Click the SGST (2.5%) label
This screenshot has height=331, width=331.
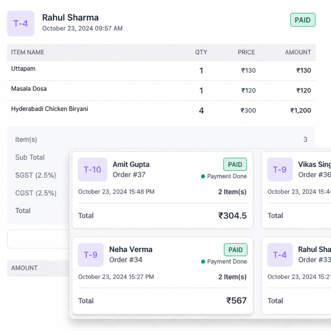36,175
